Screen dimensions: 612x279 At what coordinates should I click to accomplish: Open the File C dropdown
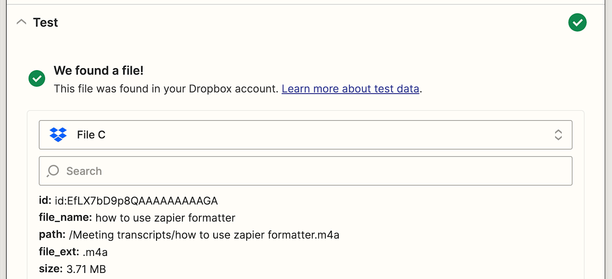(305, 135)
